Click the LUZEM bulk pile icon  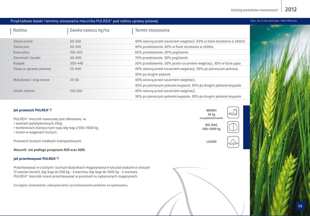coord(233,142)
